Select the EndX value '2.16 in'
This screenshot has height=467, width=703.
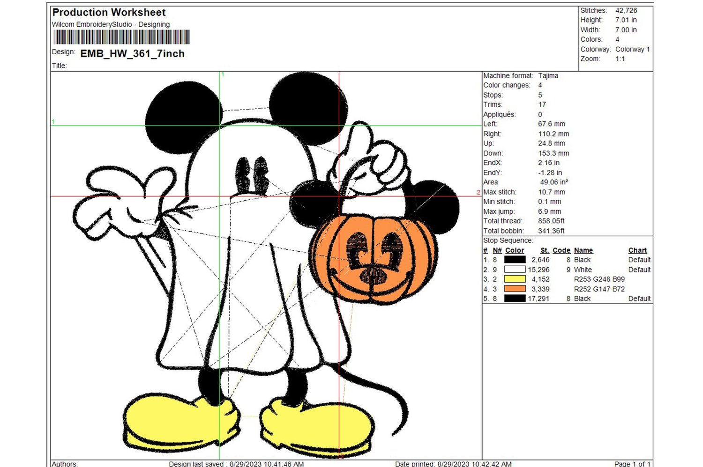(549, 163)
